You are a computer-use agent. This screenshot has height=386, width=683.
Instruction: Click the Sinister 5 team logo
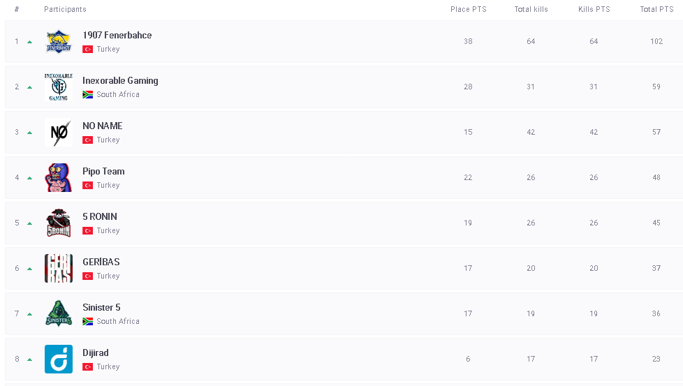click(x=59, y=314)
